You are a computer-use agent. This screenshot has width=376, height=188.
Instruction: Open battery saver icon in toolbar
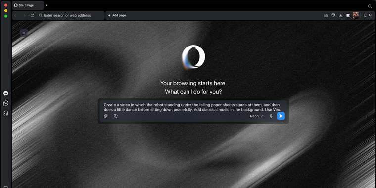pos(348,15)
